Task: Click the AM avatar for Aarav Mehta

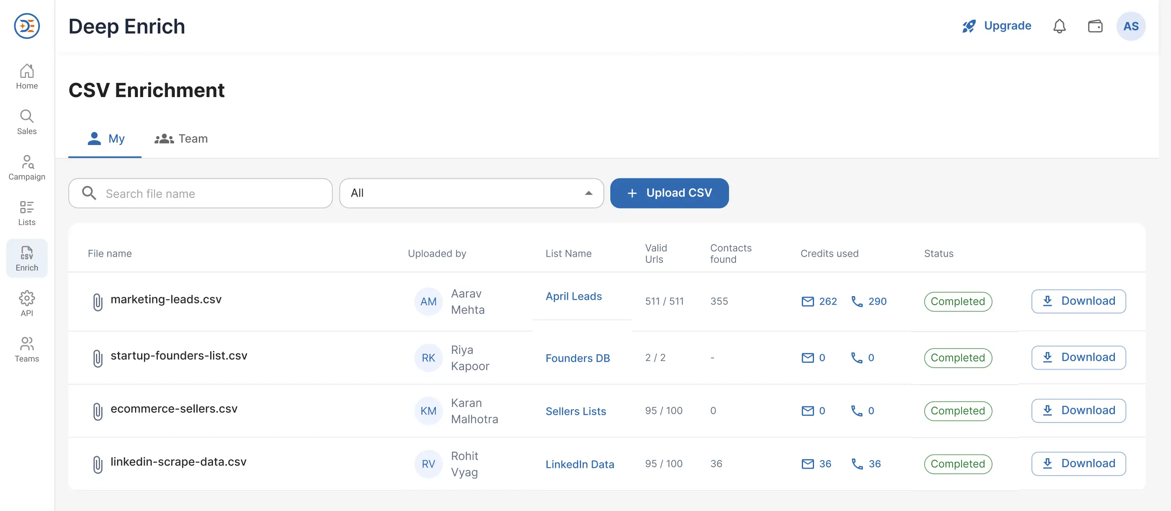Action: point(428,301)
